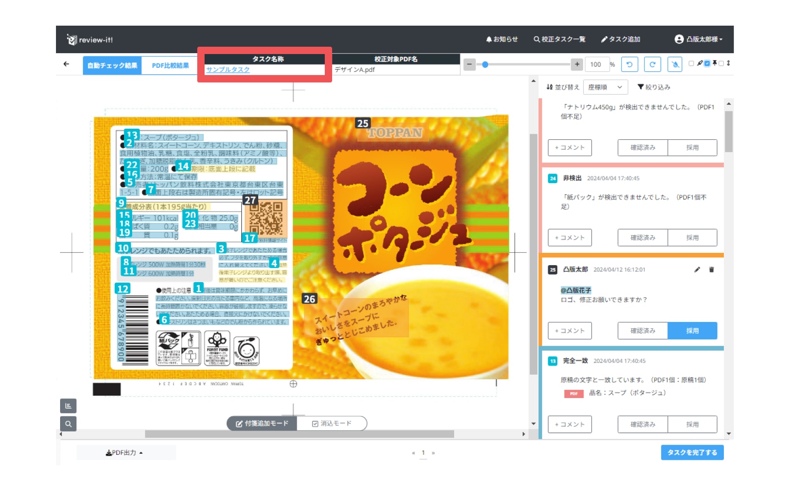Viewport: 789px width, 491px height.
Task: Delete 凸版太郎 comment with trash icon
Action: (x=711, y=270)
